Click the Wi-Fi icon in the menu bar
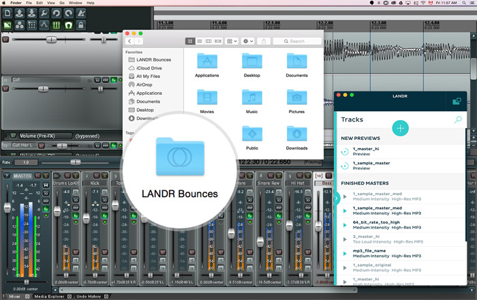The image size is (477, 300). [423, 3]
